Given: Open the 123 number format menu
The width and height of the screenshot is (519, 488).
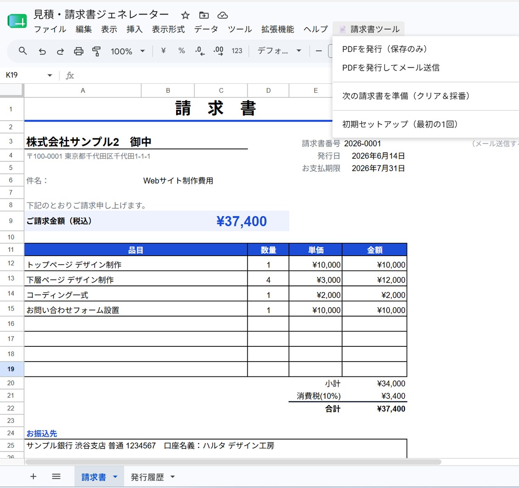Looking at the screenshot, I should [x=237, y=51].
